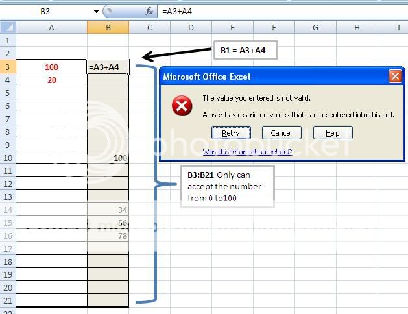The height and width of the screenshot is (314, 408).
Task: Click the Insert Function fx icon
Action: tap(149, 11)
